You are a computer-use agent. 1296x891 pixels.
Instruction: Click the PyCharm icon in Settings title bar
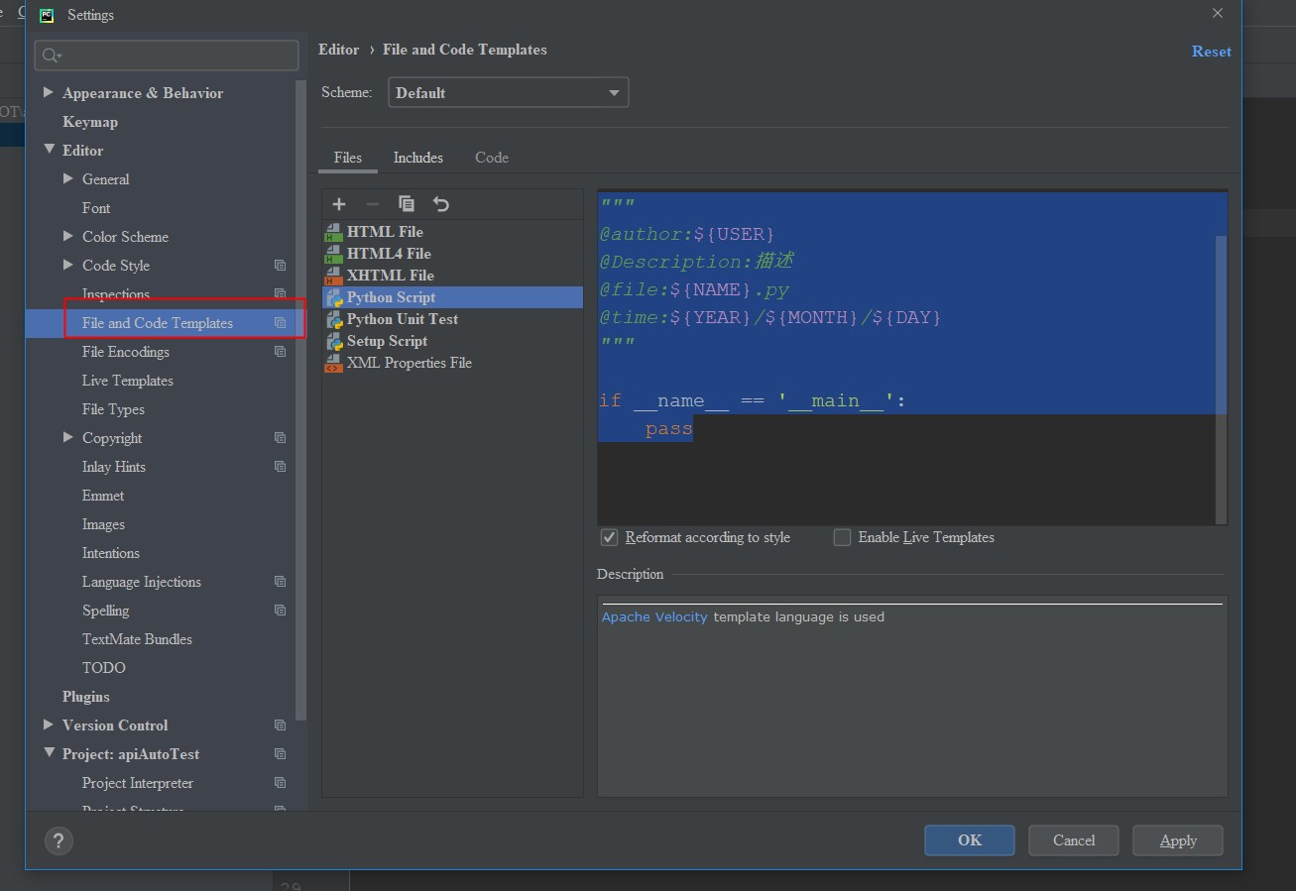click(x=47, y=15)
